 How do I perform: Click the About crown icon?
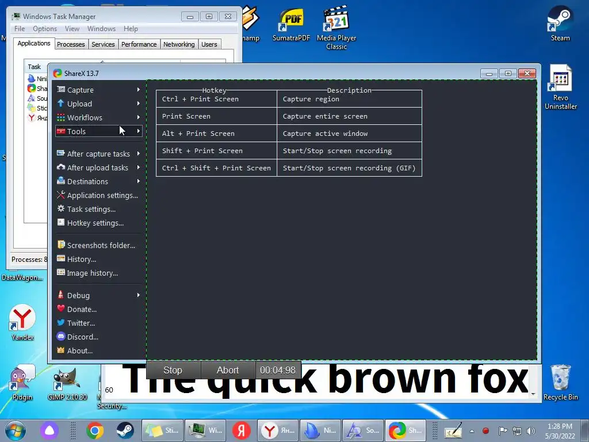60,350
